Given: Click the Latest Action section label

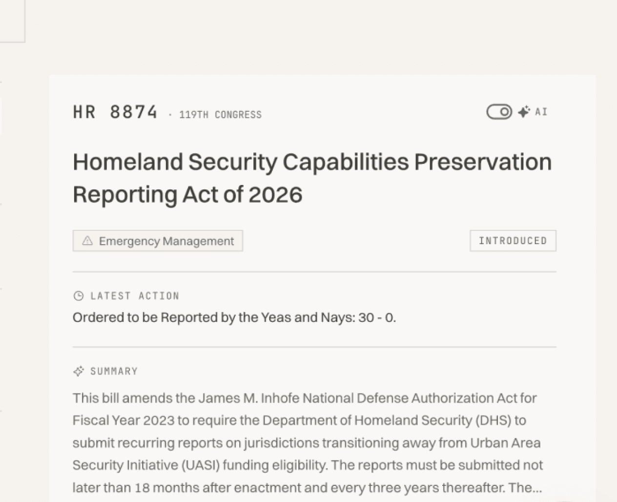Looking at the screenshot, I should click(x=135, y=296).
